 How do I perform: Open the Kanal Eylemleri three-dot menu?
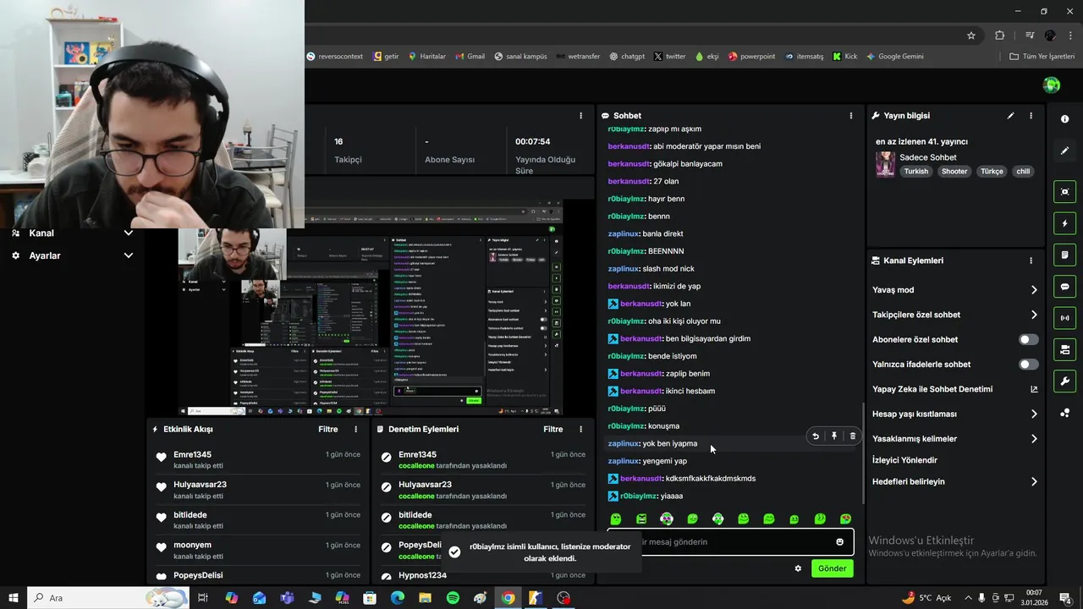tap(1031, 261)
